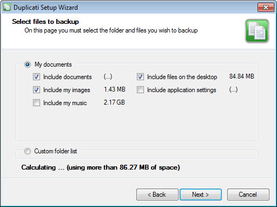Image resolution: width=277 pixels, height=207 pixels.
Task: Close the Duplicati Setup Wizard window
Action: (x=266, y=8)
